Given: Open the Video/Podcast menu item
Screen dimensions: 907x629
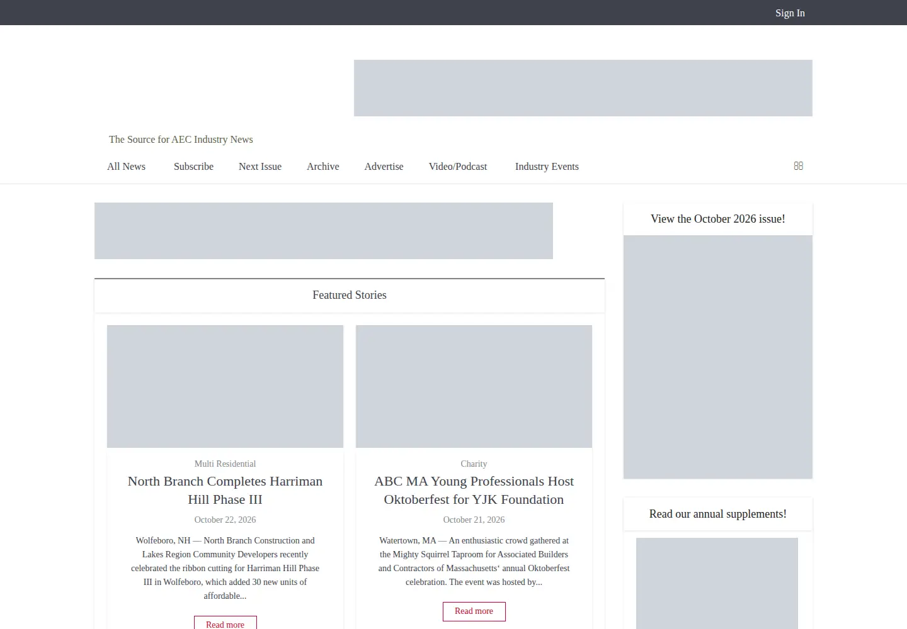Looking at the screenshot, I should pyautogui.click(x=458, y=167).
